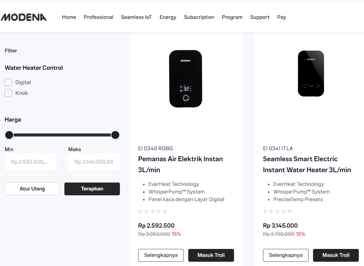The image size is (364, 266).
Task: Open the Home menu item
Action: click(x=69, y=17)
